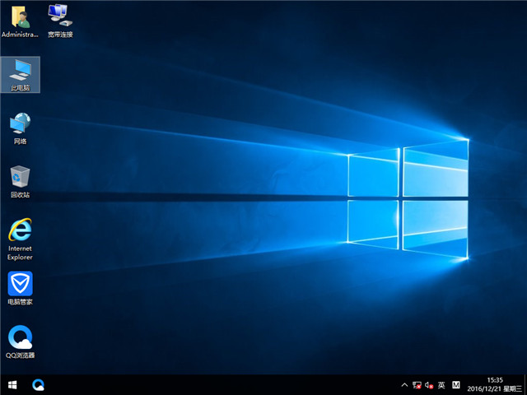Viewport: 527px width, 395px height.
Task: Select the 网络 network desktop icon
Action: tap(21, 125)
